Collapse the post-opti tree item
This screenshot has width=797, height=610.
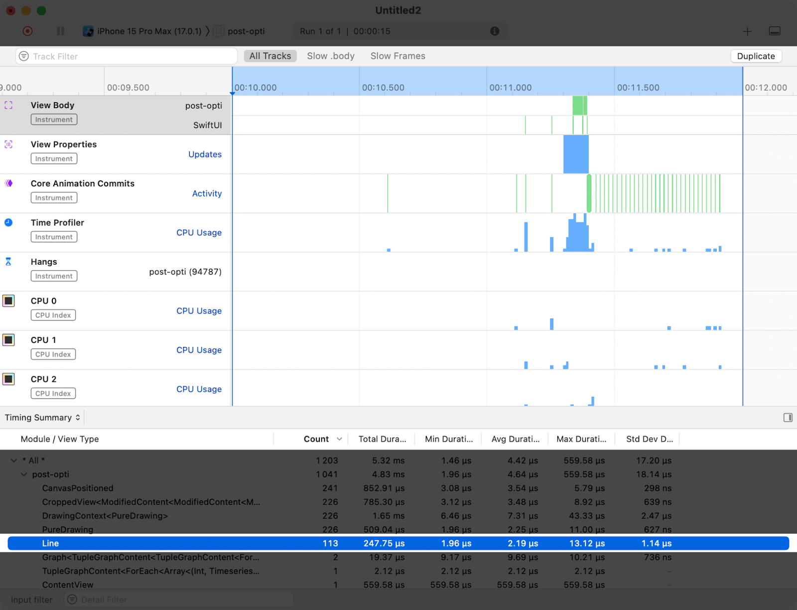click(24, 474)
